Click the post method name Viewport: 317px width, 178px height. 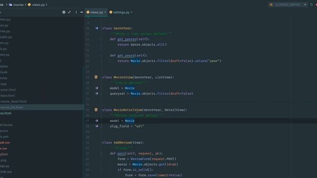121,154
